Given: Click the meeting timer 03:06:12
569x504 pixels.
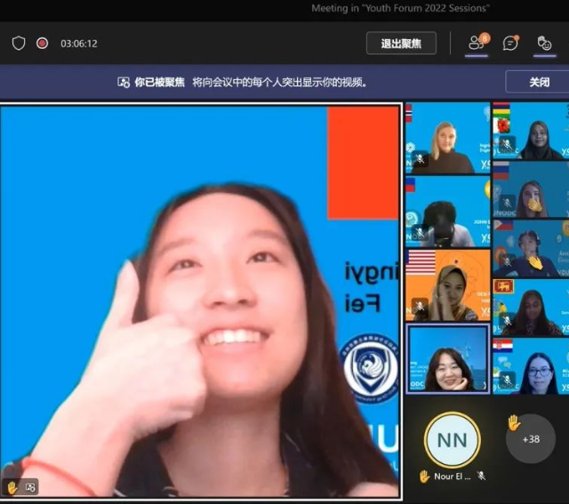Looking at the screenshot, I should (x=79, y=43).
